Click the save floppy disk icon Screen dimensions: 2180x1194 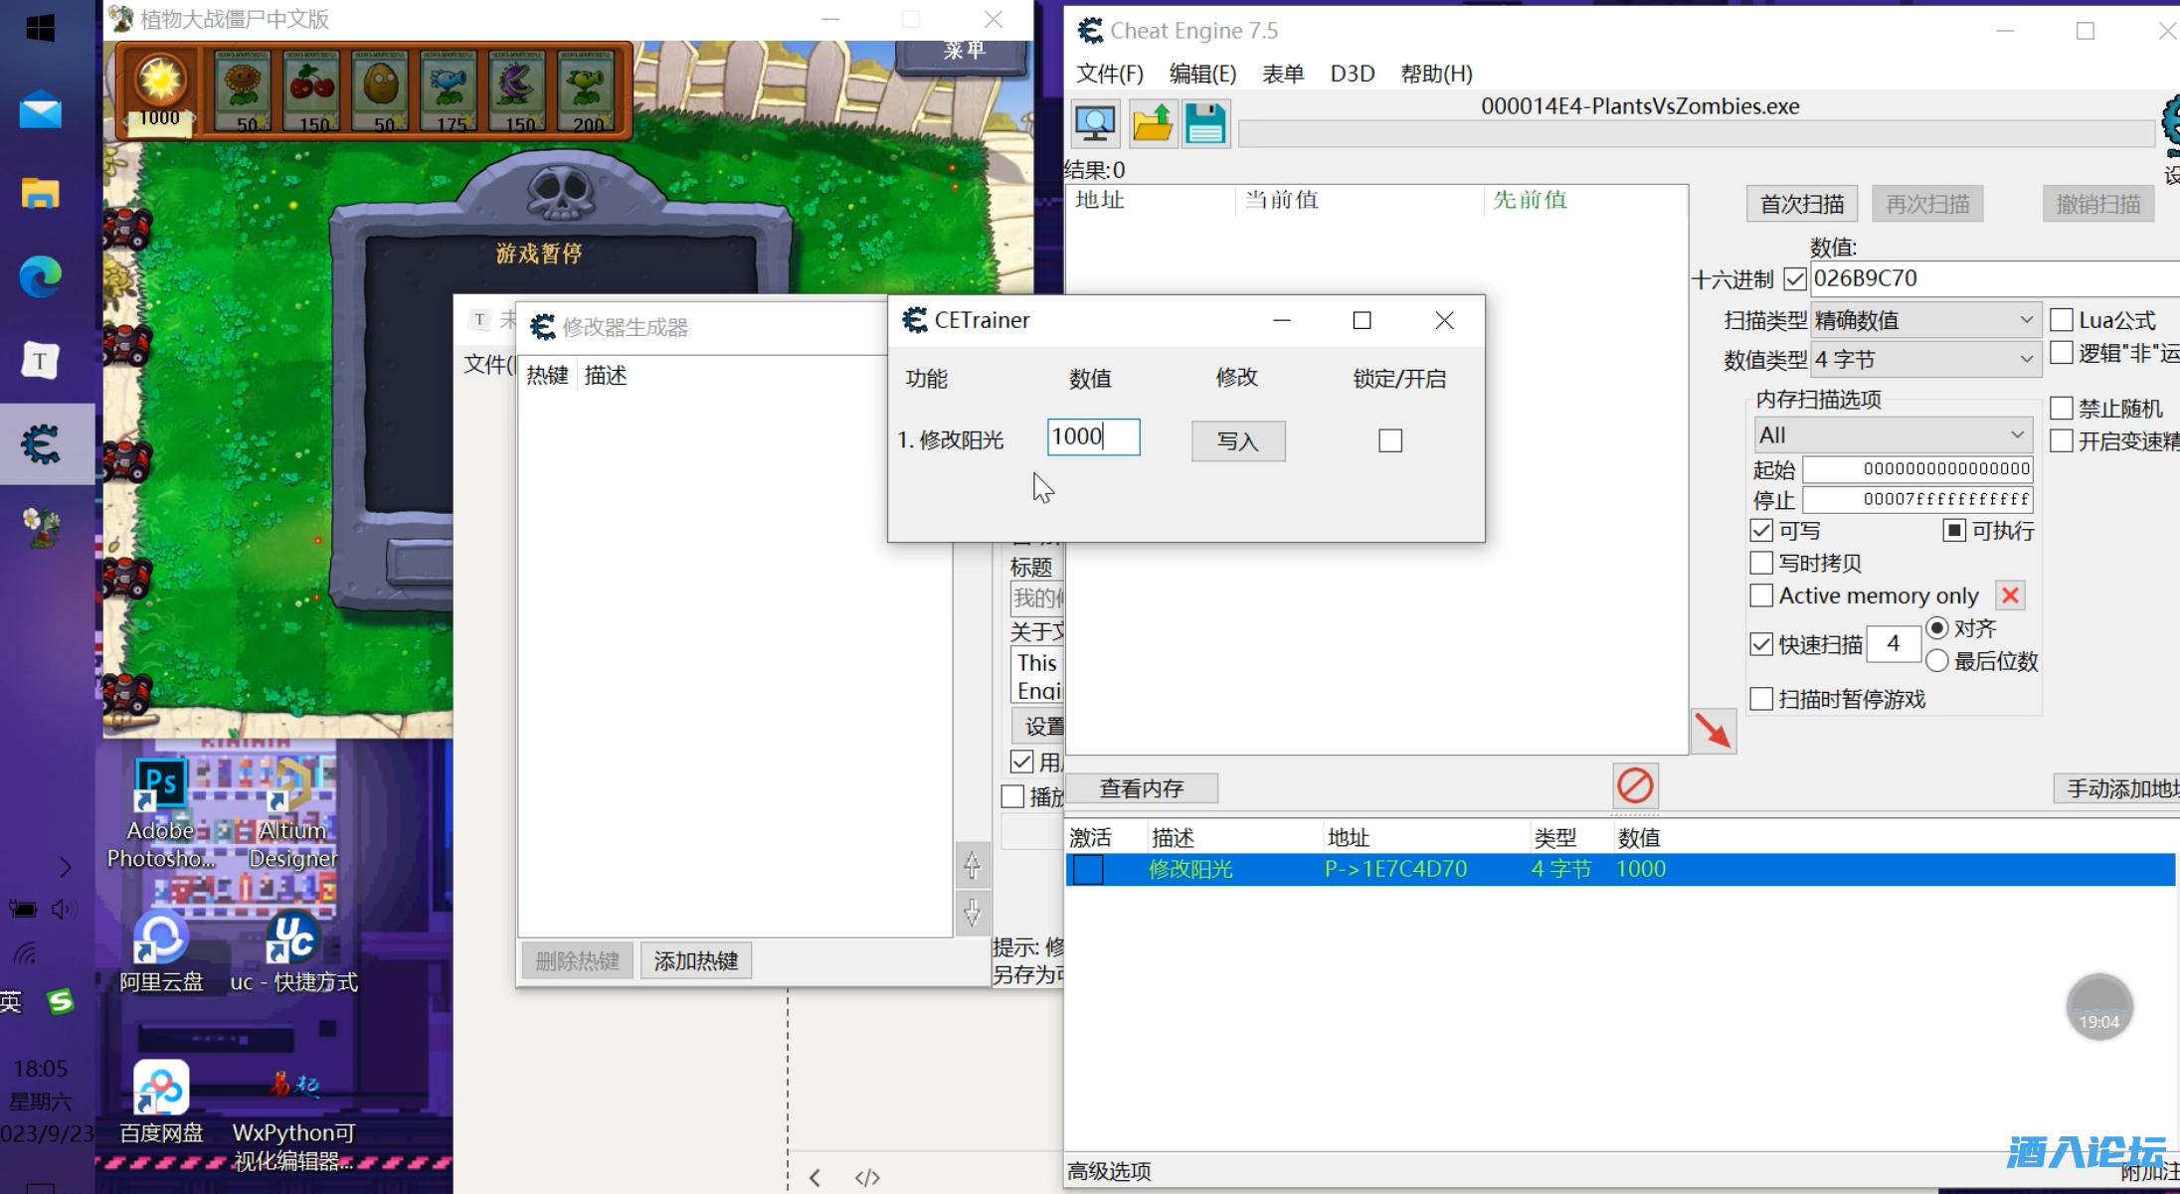[1205, 124]
